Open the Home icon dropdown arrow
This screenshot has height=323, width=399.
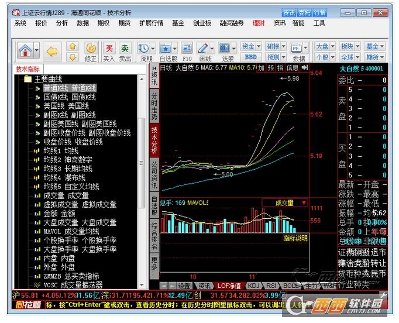37,50
